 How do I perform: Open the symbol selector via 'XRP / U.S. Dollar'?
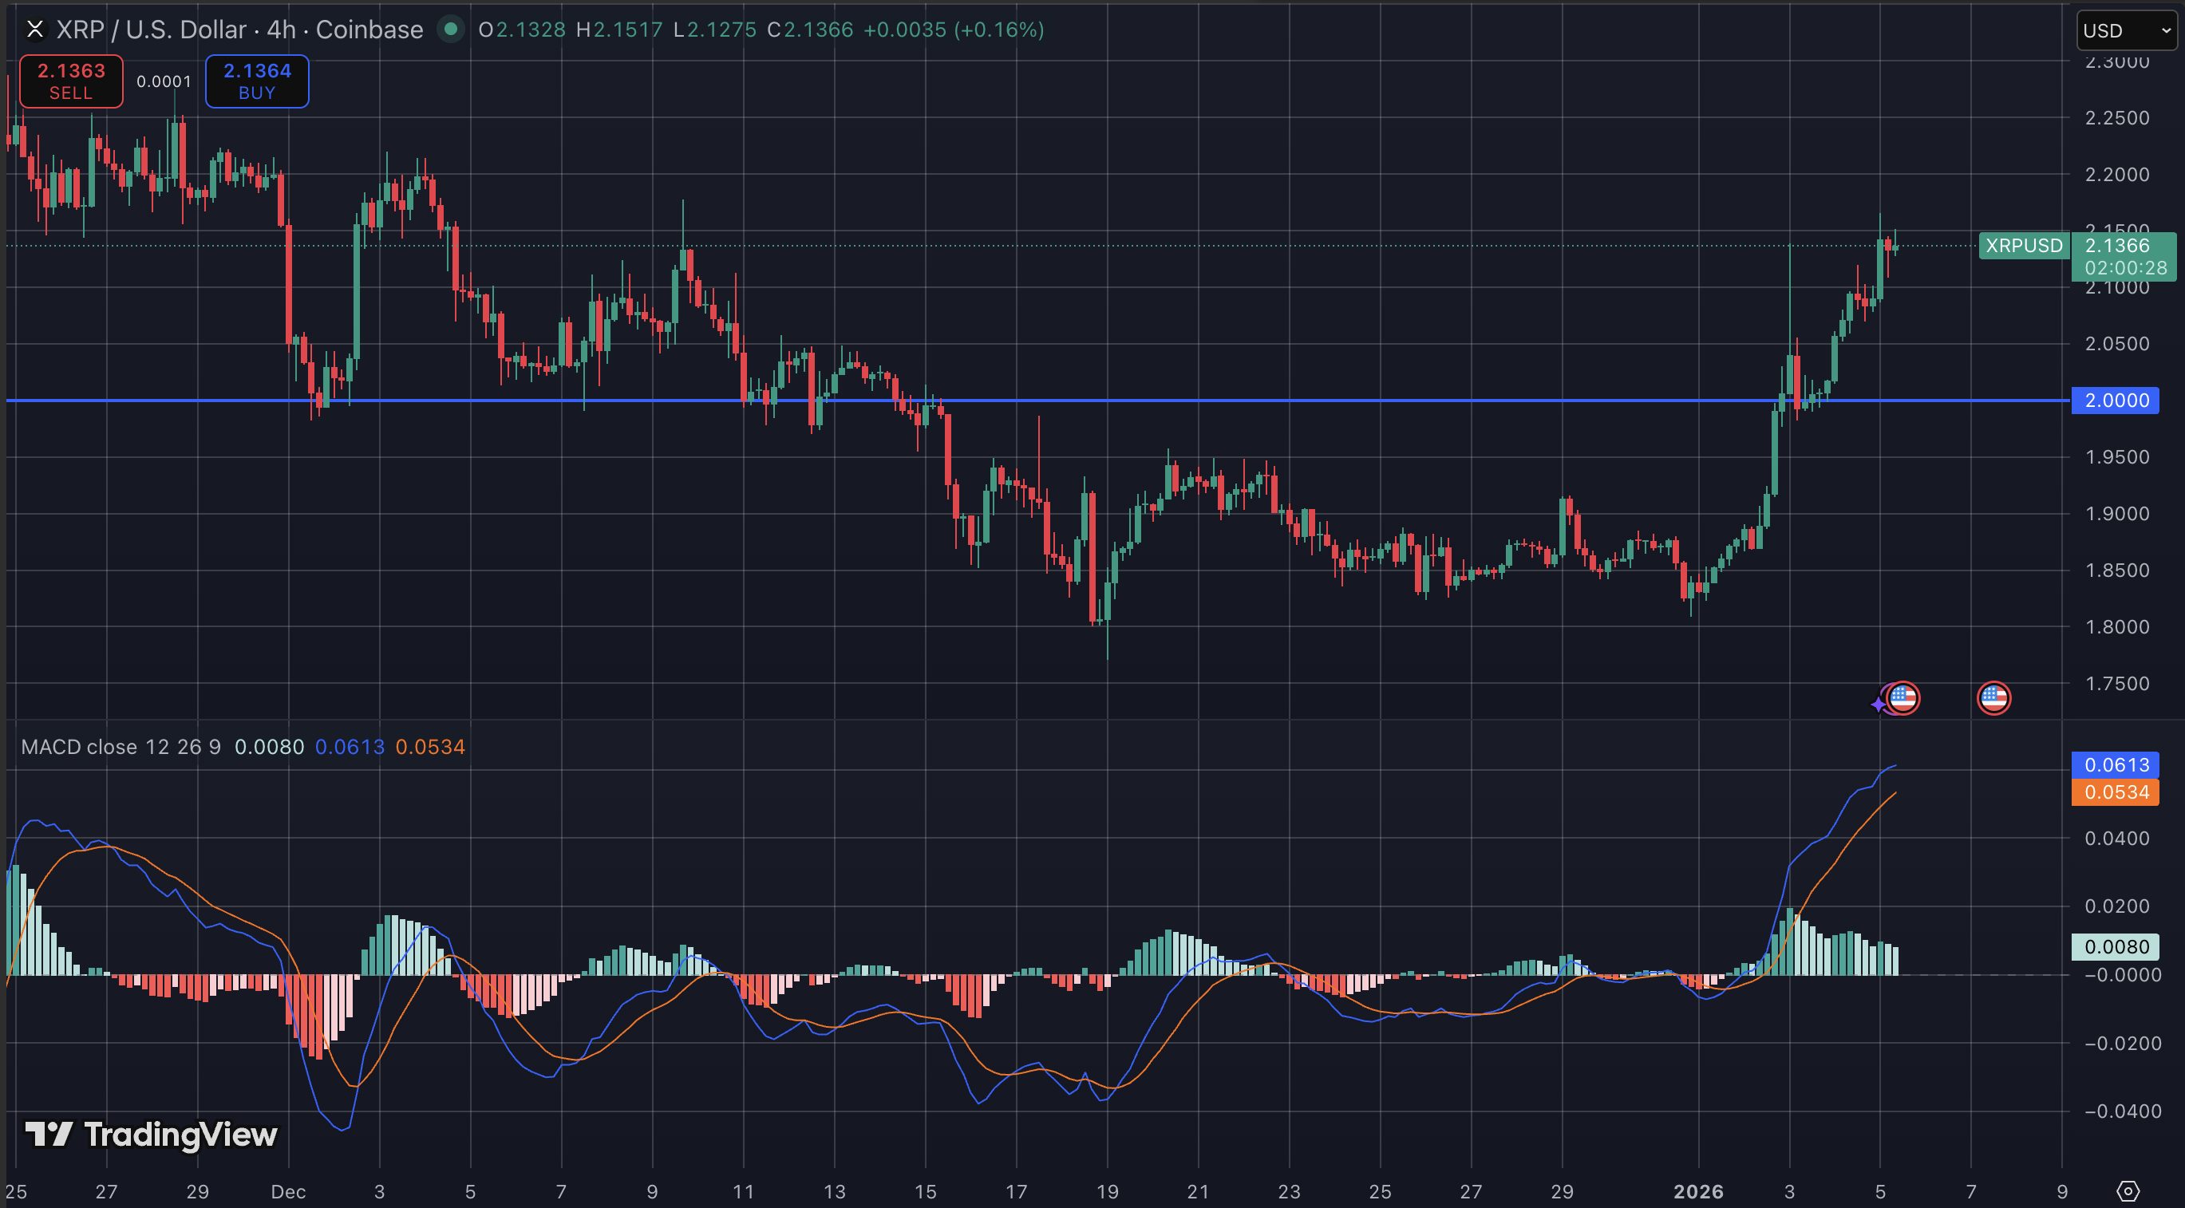pyautogui.click(x=148, y=29)
